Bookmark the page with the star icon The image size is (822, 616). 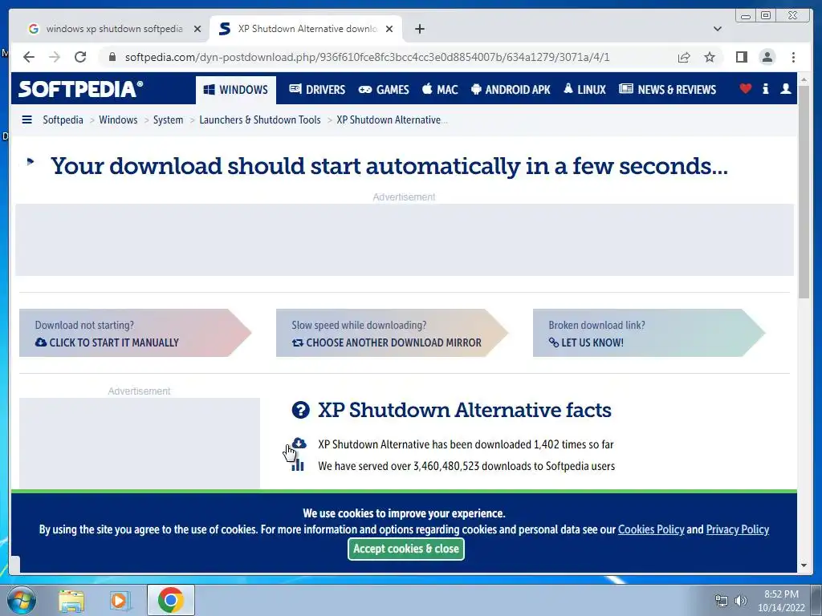click(x=710, y=57)
